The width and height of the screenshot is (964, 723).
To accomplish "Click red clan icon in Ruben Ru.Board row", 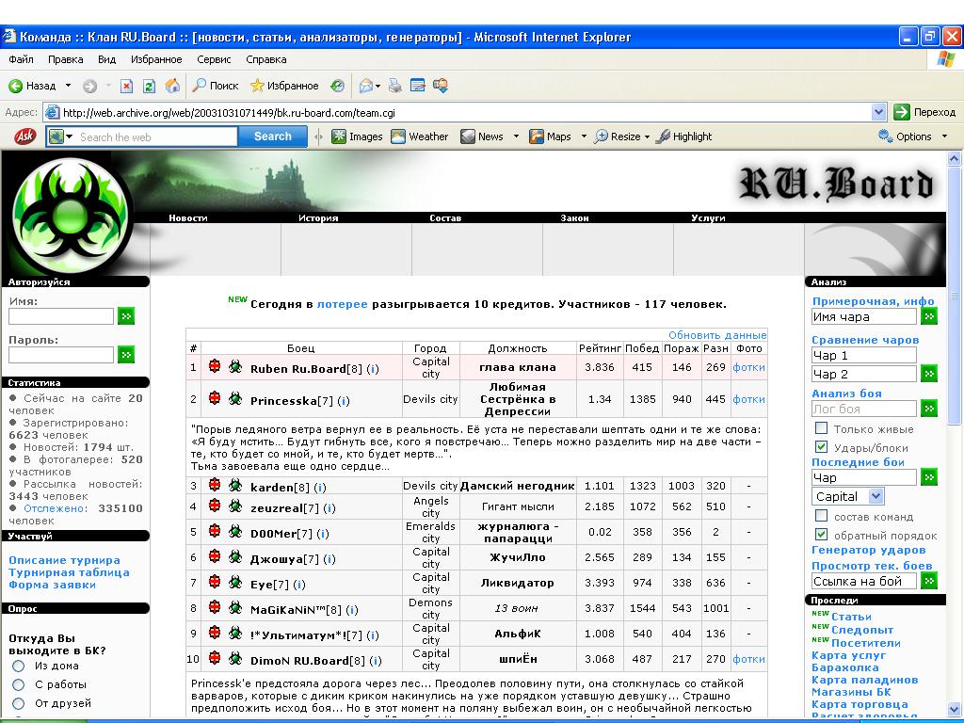I will (214, 366).
